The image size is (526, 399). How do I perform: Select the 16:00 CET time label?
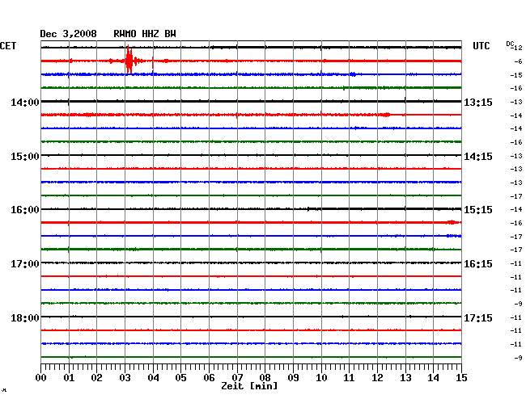(x=25, y=210)
